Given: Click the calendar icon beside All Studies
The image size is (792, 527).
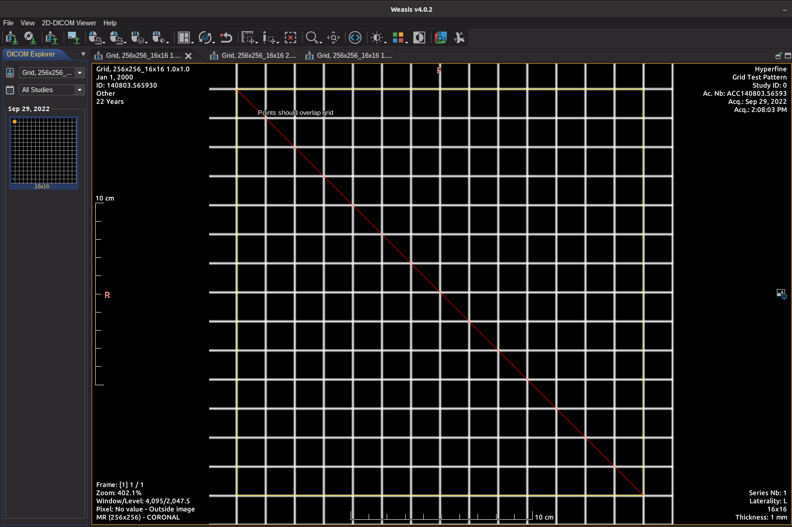Looking at the screenshot, I should click(10, 90).
